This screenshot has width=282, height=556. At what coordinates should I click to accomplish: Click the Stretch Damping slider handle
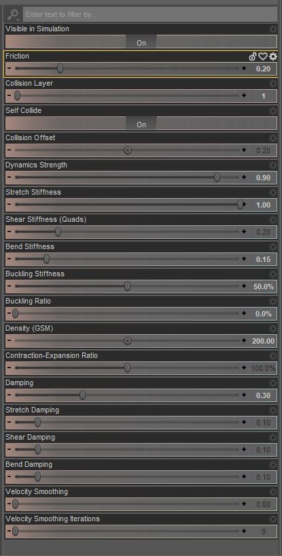click(37, 423)
